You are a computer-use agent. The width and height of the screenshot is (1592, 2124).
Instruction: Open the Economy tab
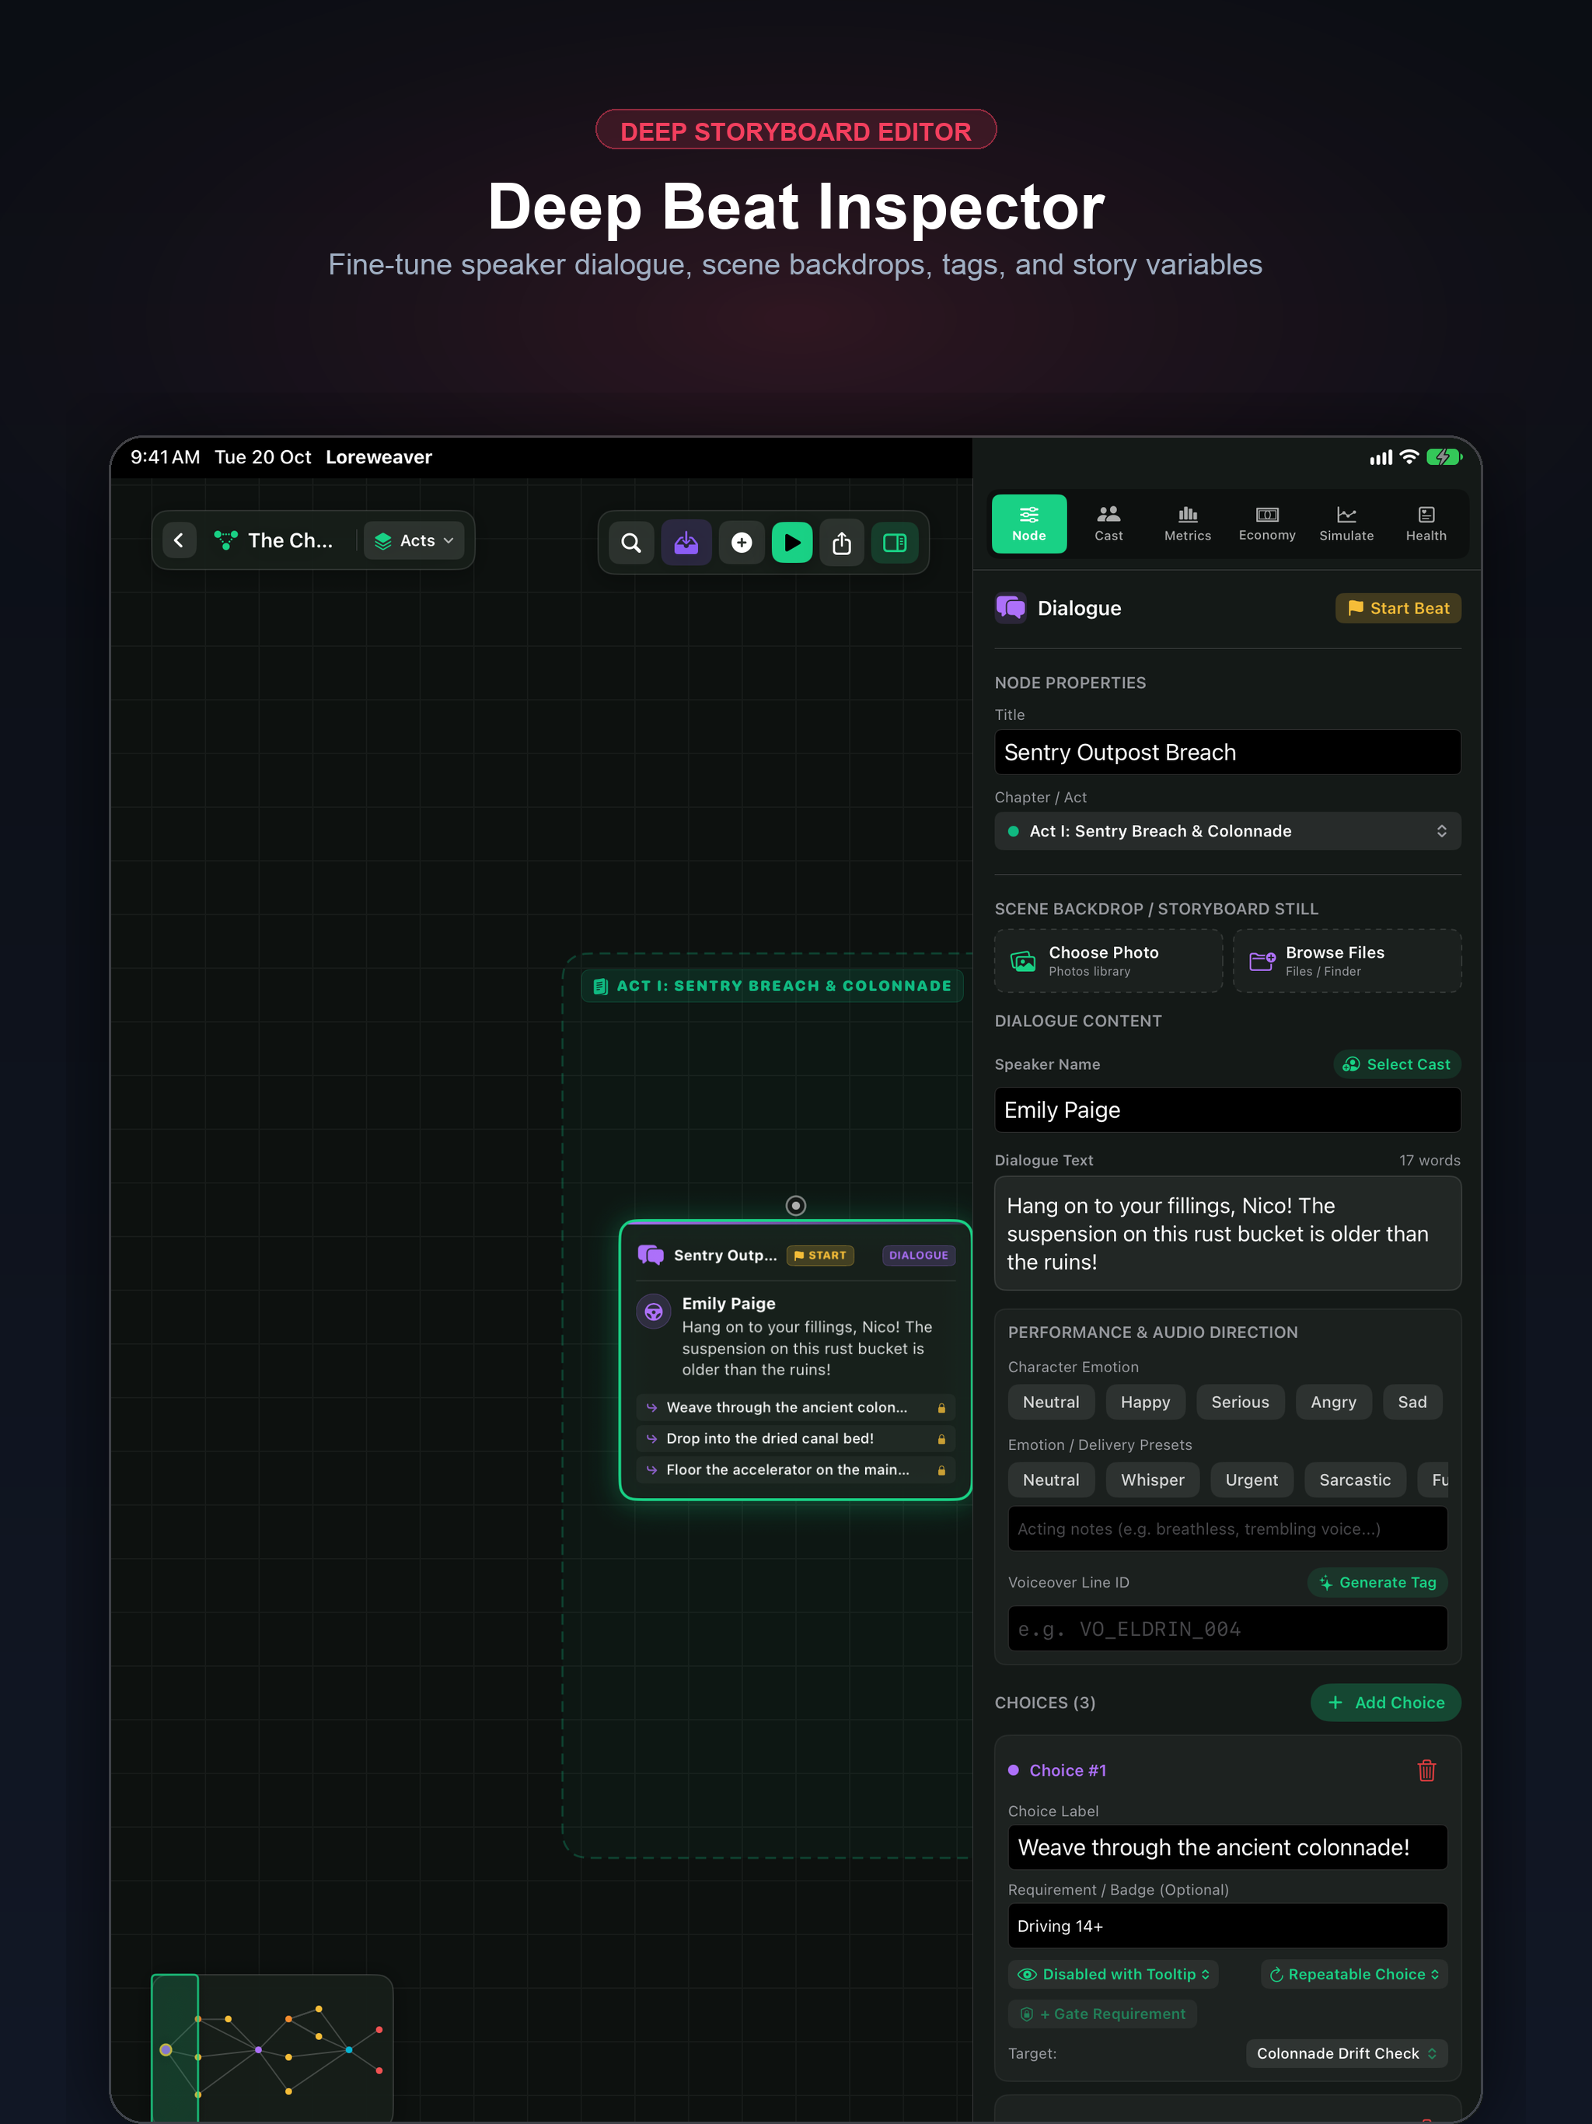(1266, 524)
